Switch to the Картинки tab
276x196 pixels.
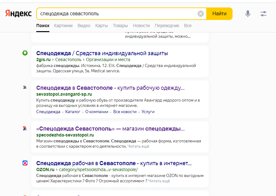pyautogui.click(x=63, y=26)
